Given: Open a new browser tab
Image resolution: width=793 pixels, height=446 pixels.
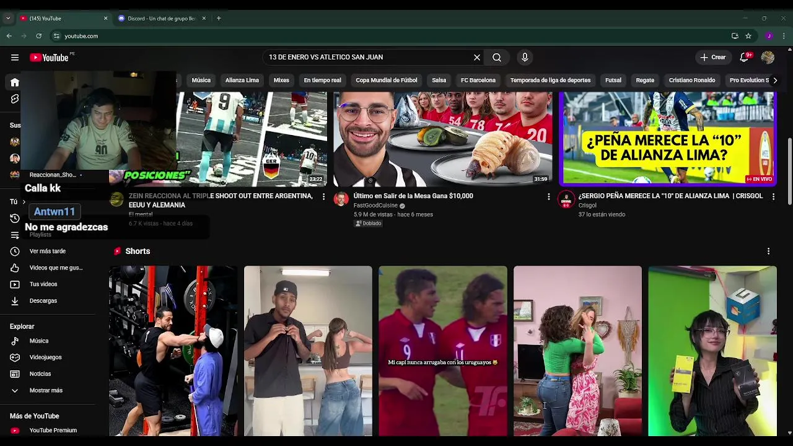Looking at the screenshot, I should tap(219, 19).
